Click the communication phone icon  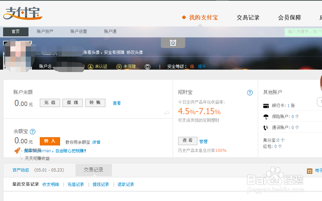[266, 128]
